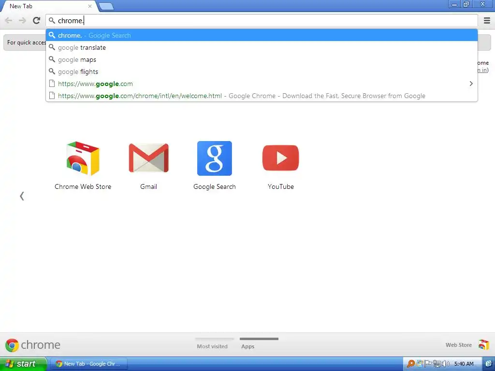Click the search magnifier inside the address bar
The width and height of the screenshot is (495, 371).
point(52,20)
